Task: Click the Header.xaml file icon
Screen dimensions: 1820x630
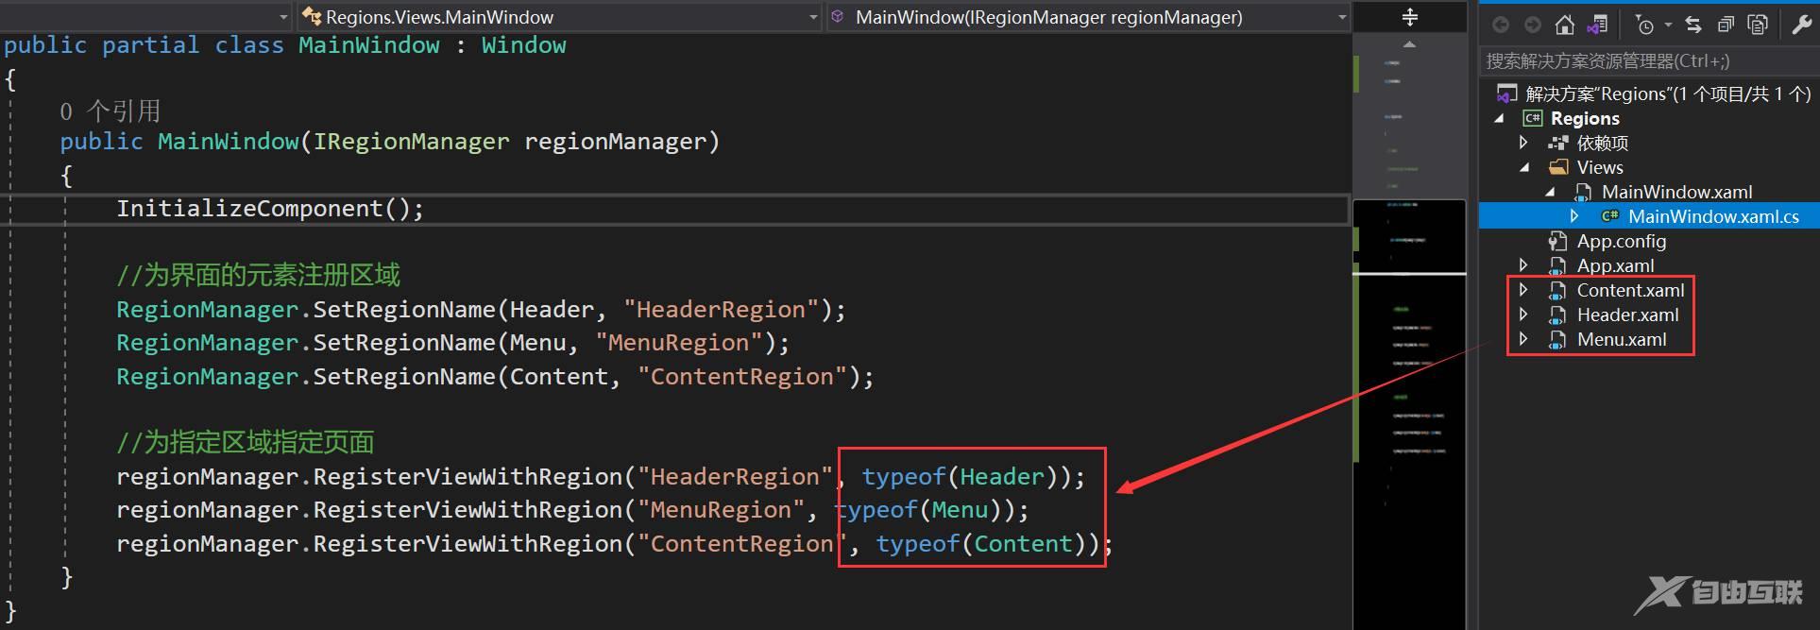Action: (1558, 315)
